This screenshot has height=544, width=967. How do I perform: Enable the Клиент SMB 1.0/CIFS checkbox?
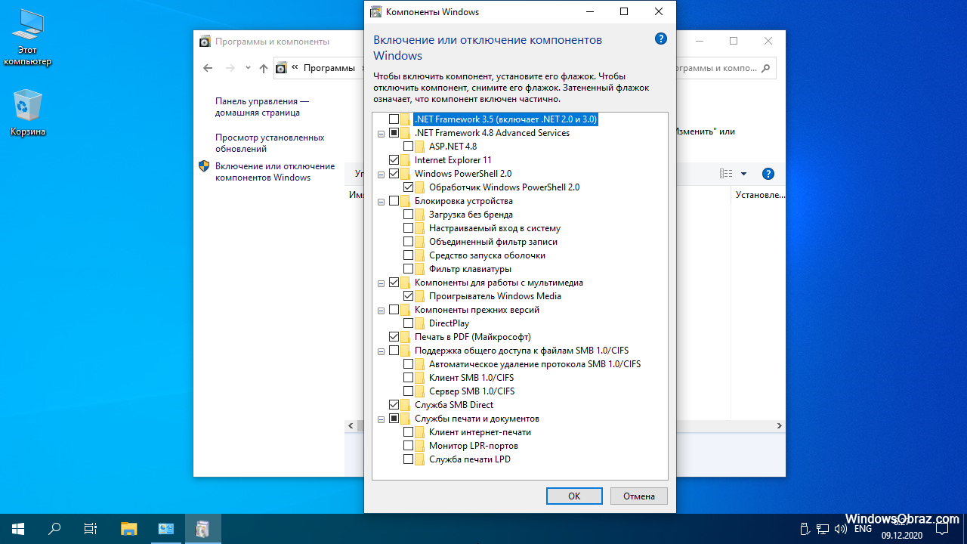(x=408, y=378)
